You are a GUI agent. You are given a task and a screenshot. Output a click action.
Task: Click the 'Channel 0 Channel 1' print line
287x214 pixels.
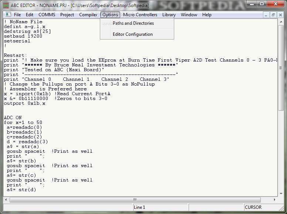(x=87, y=79)
